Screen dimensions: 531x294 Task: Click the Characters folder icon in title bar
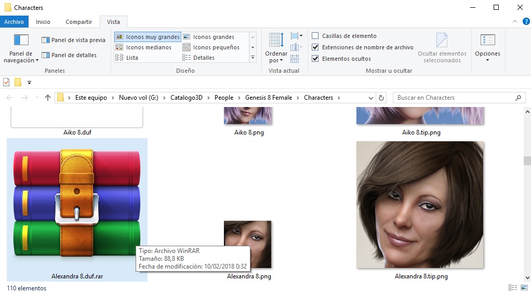(8, 7)
